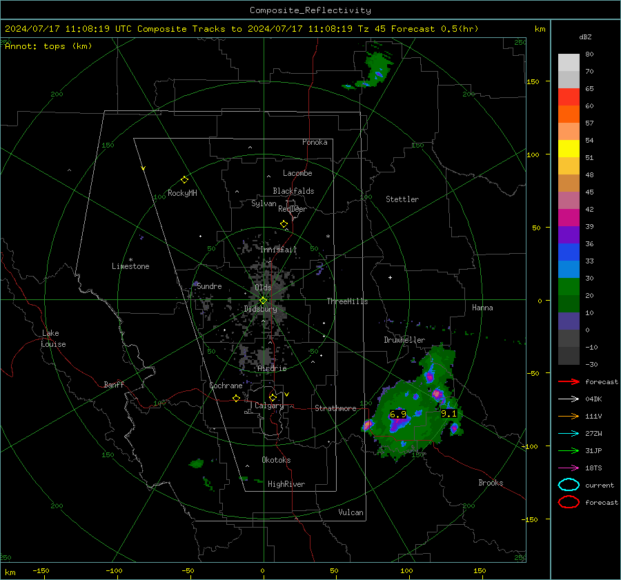Click the 39 dBZ magenta color swatch
The image size is (621, 580).
click(569, 217)
